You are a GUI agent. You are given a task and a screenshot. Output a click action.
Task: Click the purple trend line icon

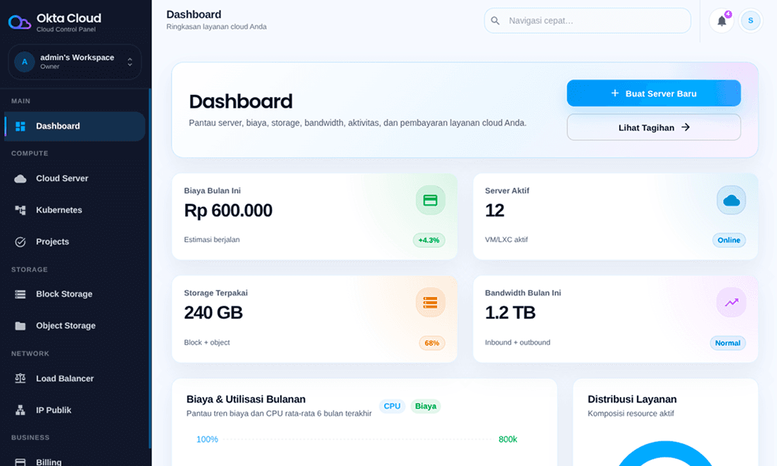[x=731, y=303]
